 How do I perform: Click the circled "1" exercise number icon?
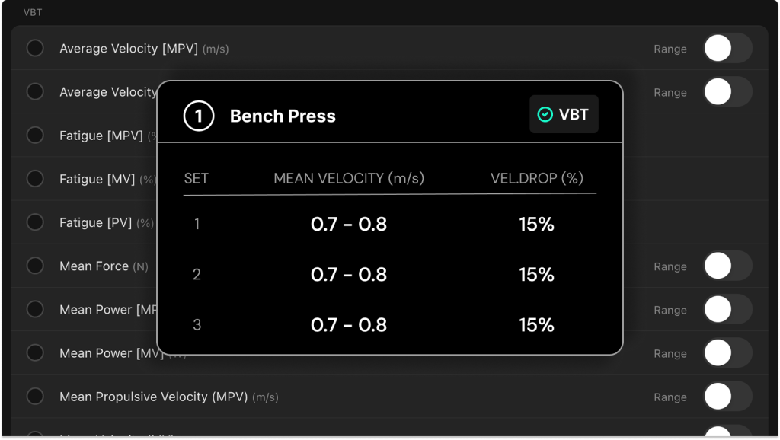click(198, 114)
